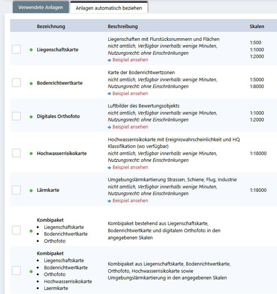The width and height of the screenshot is (277, 294).
Task: Select the Bodenrichtwertkarte checkbox
Action: 17,83
